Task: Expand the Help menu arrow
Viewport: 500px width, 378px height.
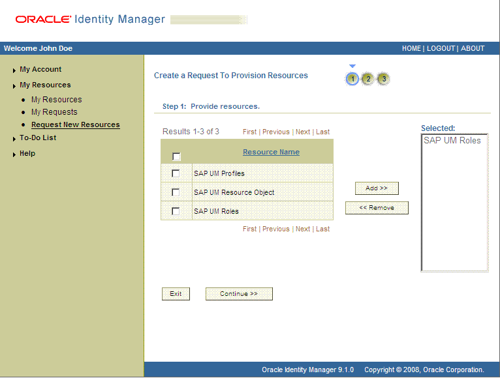Action: 14,154
